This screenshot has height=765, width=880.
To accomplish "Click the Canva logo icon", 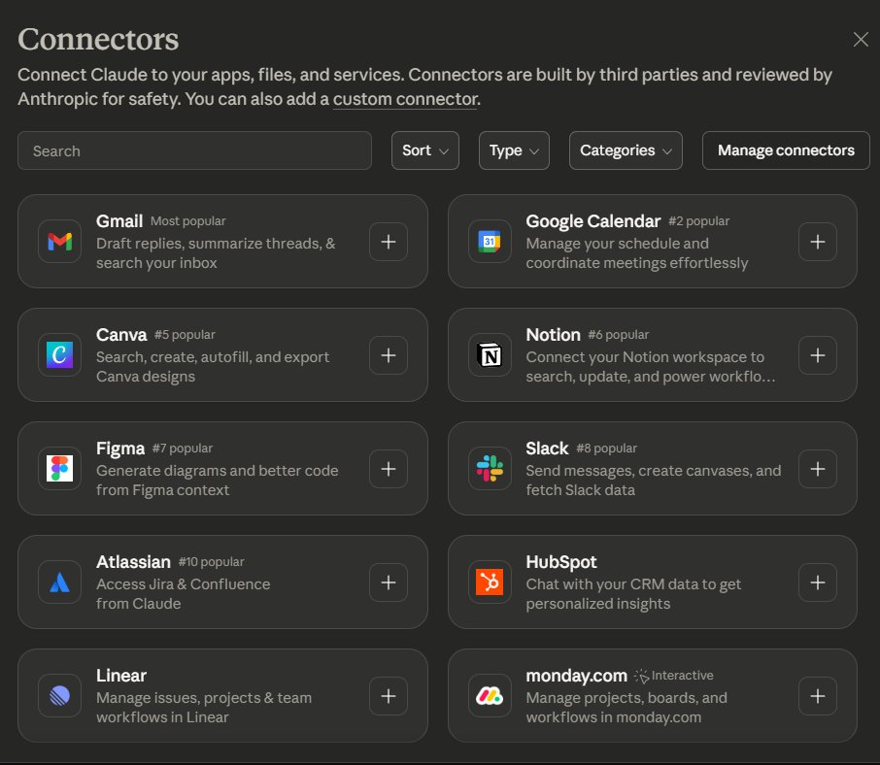I will coord(59,355).
